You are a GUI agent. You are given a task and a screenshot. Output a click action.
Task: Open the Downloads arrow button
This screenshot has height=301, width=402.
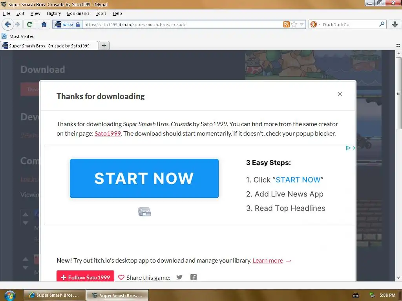coord(395,25)
